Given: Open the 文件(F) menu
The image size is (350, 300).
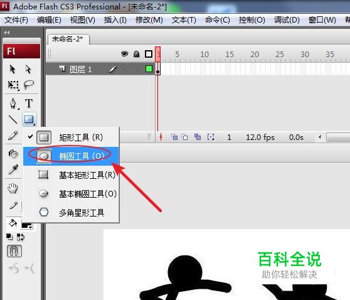Looking at the screenshot, I should click(x=16, y=20).
